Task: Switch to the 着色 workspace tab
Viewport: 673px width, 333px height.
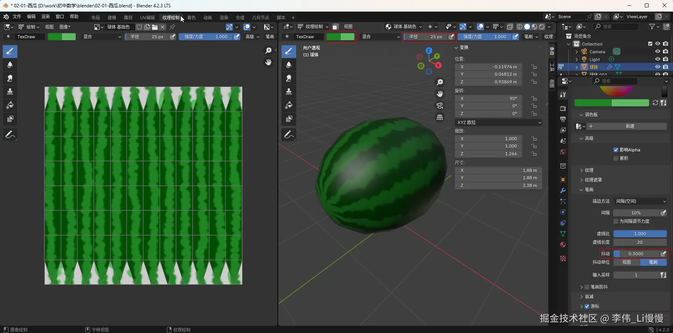Action: tap(191, 17)
